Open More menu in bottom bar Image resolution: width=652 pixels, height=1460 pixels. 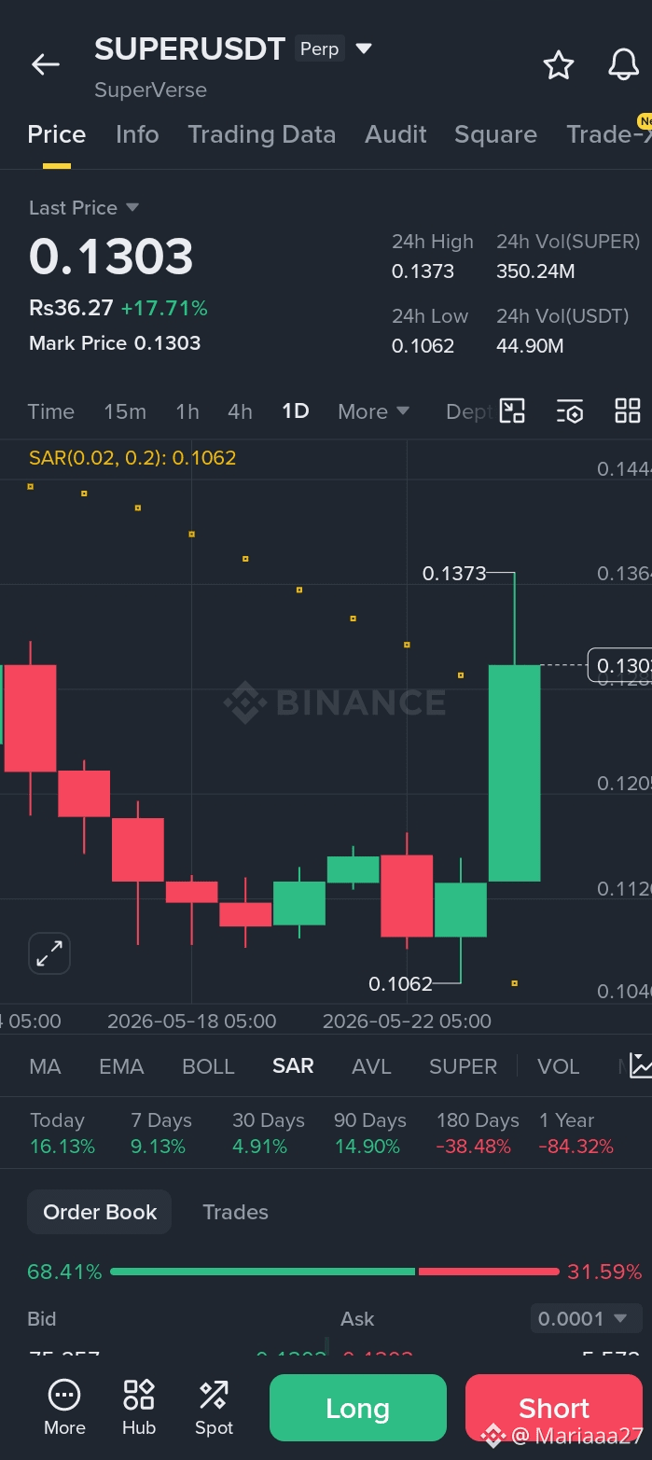(x=64, y=1407)
